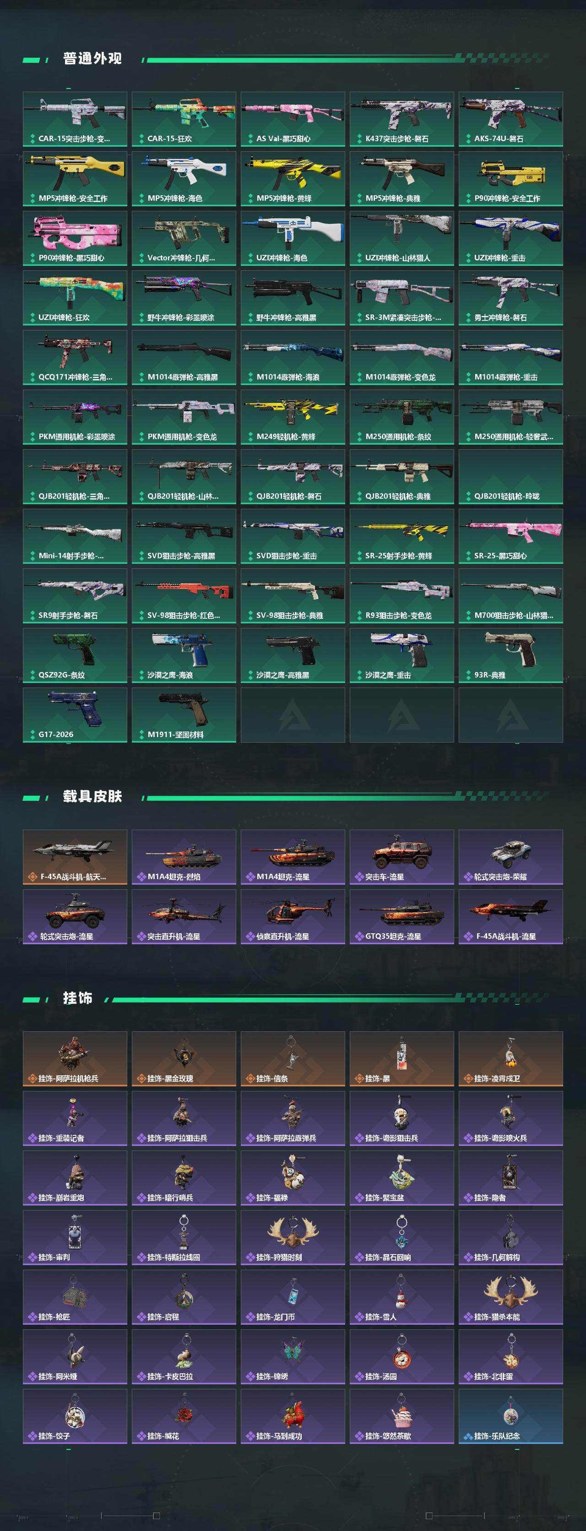Click the G17-2026 pistol skin

(75, 715)
